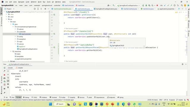The image size is (190, 107).
Task: Click Expand All in Project panel
Action: coord(38,9)
